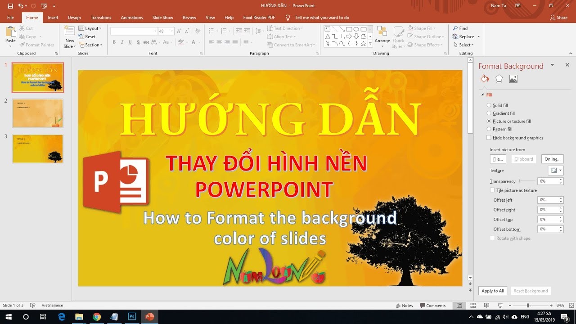Switch to Reading view icon
This screenshot has height=324, width=576.
pyautogui.click(x=486, y=306)
